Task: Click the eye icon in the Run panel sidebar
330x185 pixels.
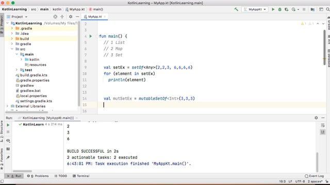Action: 8,140
